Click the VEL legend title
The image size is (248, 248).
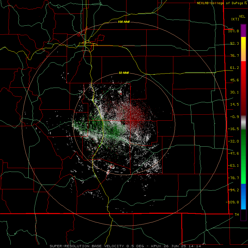pos(242,17)
